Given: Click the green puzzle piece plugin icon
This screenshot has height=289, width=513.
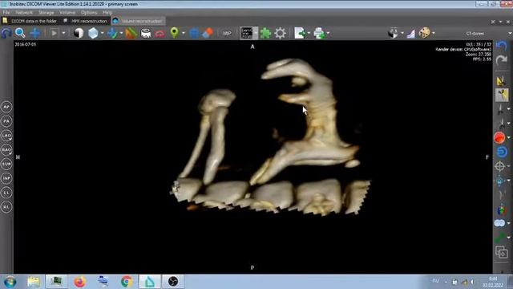Looking at the screenshot, I should 265,33.
